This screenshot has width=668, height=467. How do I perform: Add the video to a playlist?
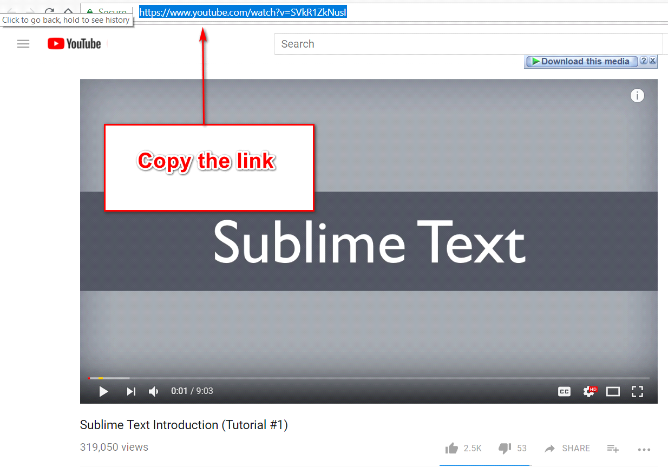click(613, 448)
